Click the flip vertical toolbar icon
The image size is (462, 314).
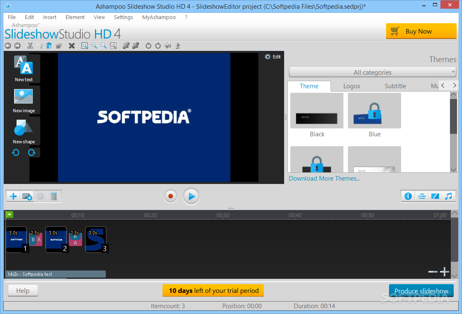pos(178,46)
